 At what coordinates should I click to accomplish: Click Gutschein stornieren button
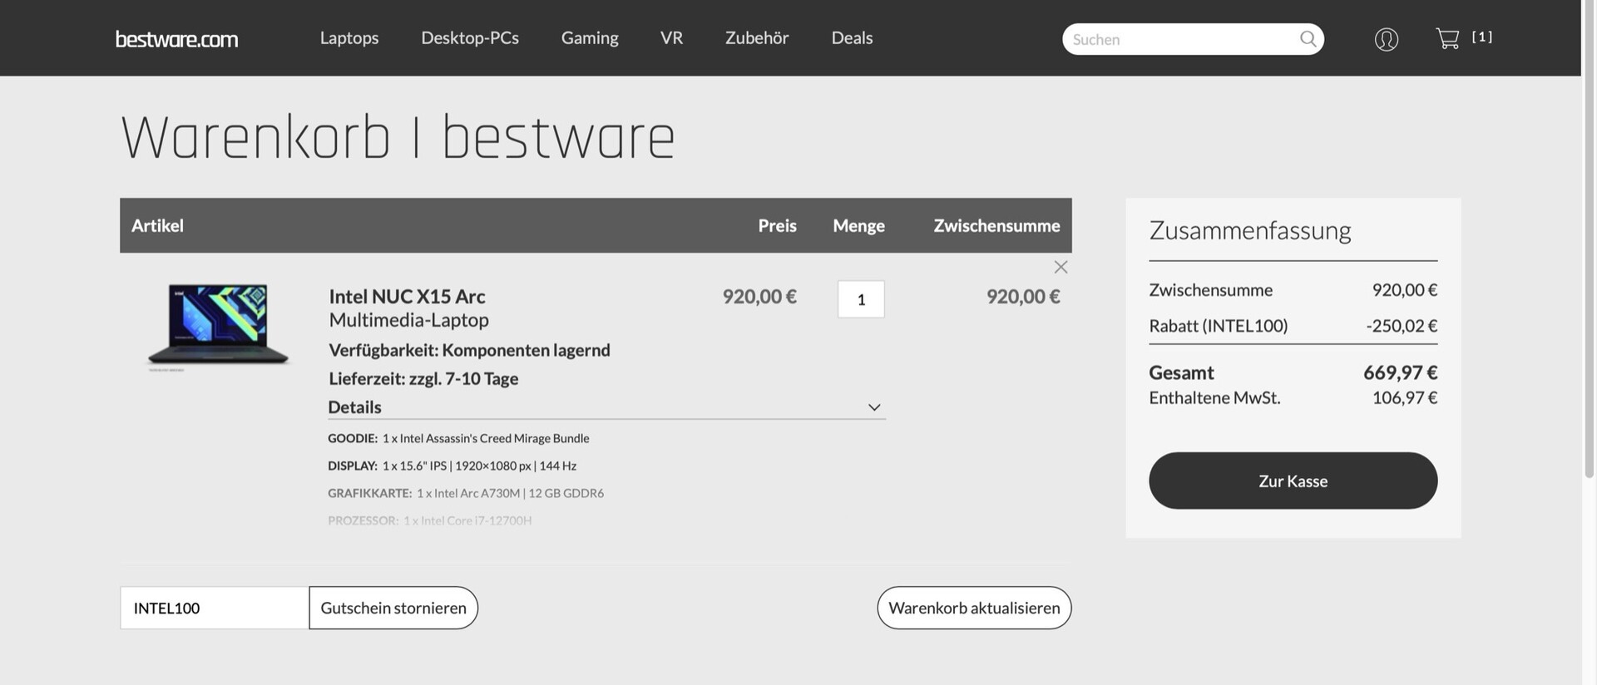point(393,608)
